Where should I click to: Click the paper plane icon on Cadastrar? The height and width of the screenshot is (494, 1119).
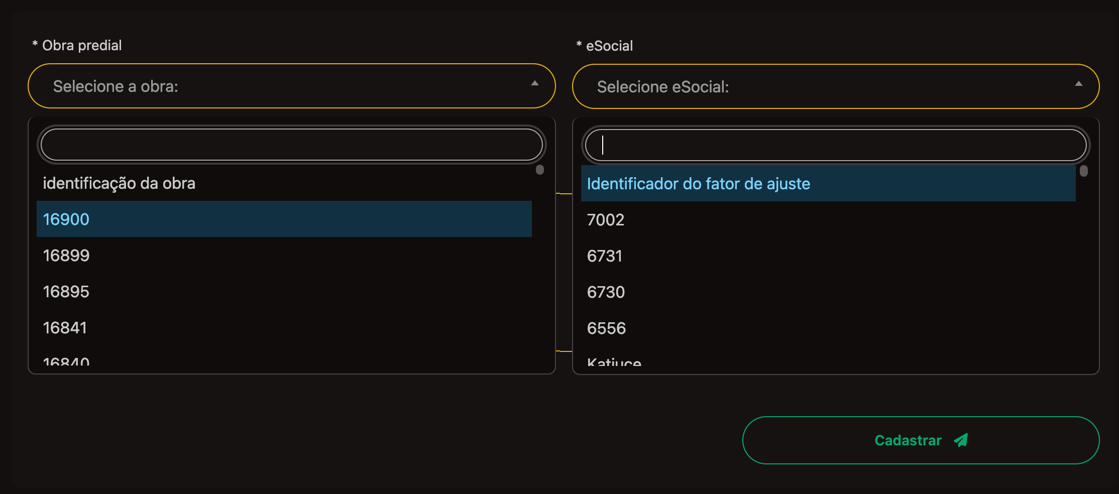961,440
